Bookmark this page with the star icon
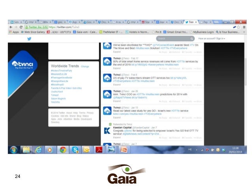The height and width of the screenshot is (189, 252). point(239,27)
